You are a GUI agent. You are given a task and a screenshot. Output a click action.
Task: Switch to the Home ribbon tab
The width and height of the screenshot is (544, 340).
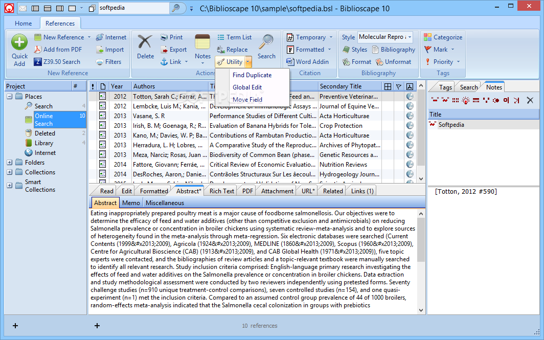click(x=23, y=23)
